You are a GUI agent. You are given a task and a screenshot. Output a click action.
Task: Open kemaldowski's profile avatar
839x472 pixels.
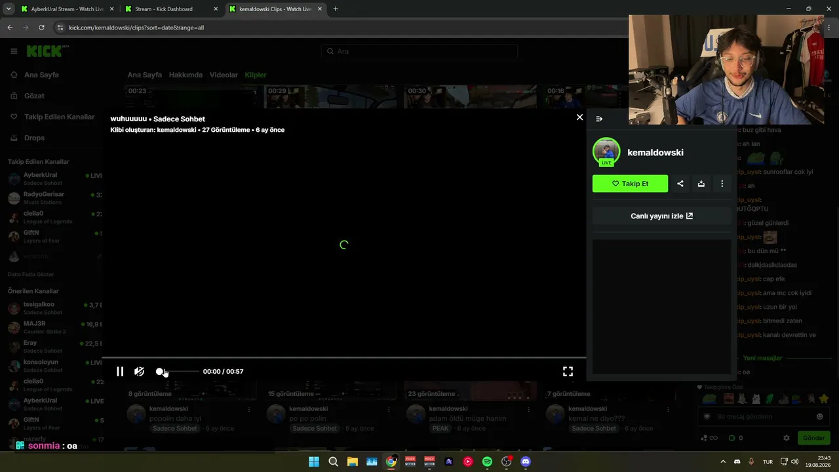[606, 151]
